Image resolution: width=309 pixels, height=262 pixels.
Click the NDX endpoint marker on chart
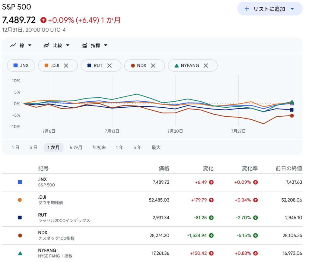pos(292,116)
